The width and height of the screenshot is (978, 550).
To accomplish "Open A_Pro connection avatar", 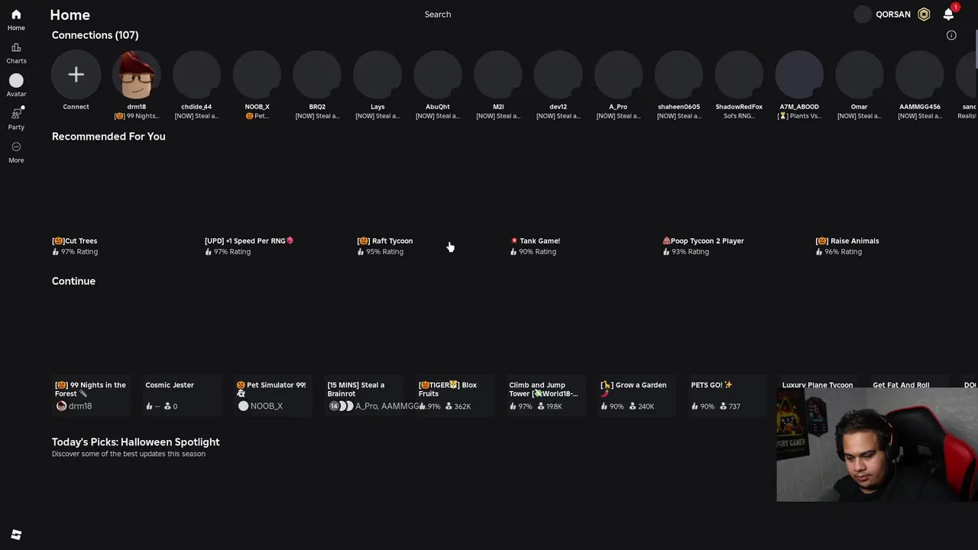I will pyautogui.click(x=618, y=75).
